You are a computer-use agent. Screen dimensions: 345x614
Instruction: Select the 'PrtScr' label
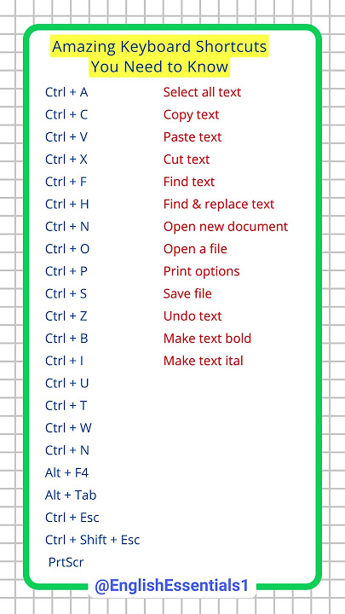pyautogui.click(x=66, y=562)
